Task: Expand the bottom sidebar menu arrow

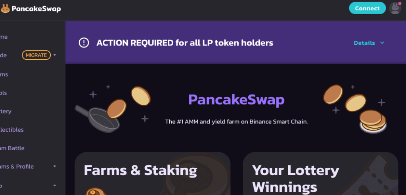Action: point(55,186)
